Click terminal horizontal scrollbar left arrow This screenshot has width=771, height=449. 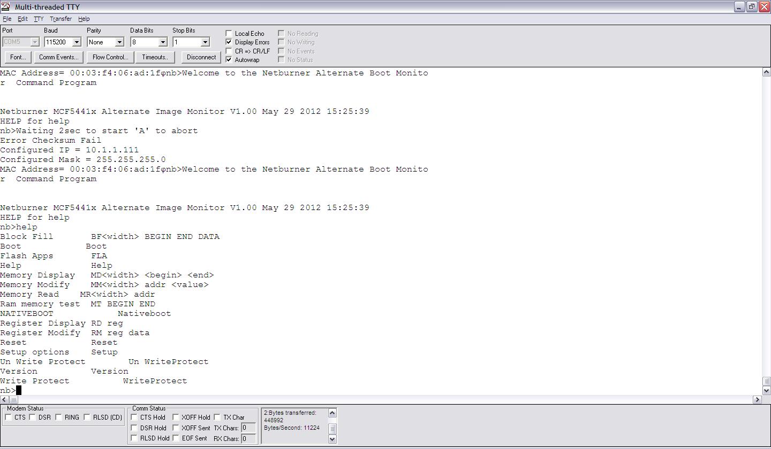coord(4,400)
